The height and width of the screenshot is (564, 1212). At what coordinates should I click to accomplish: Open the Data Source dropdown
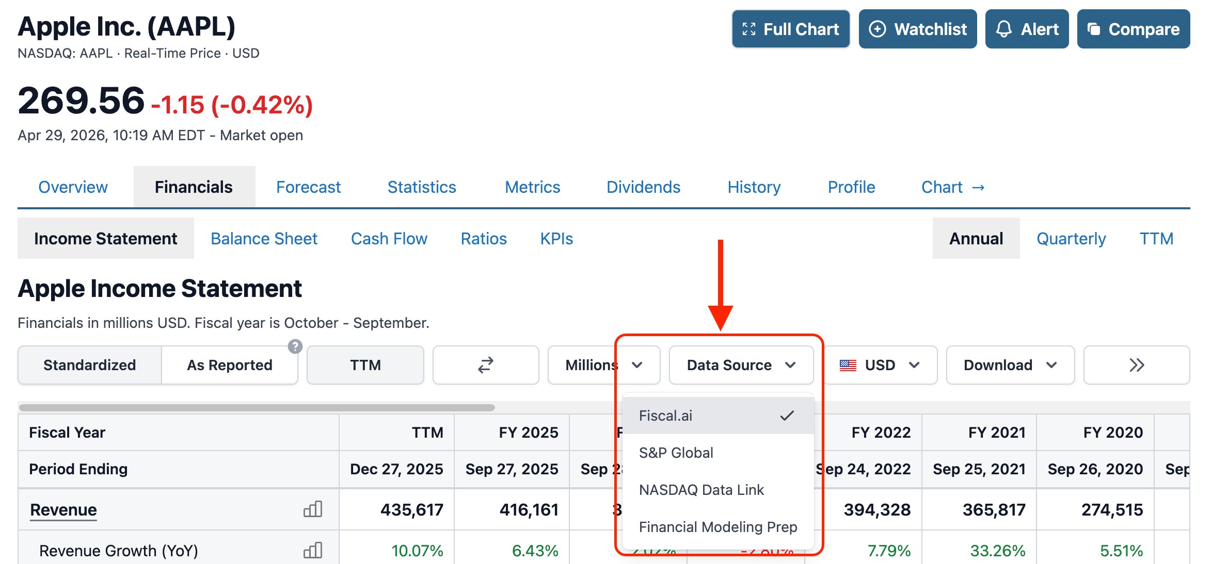click(741, 365)
